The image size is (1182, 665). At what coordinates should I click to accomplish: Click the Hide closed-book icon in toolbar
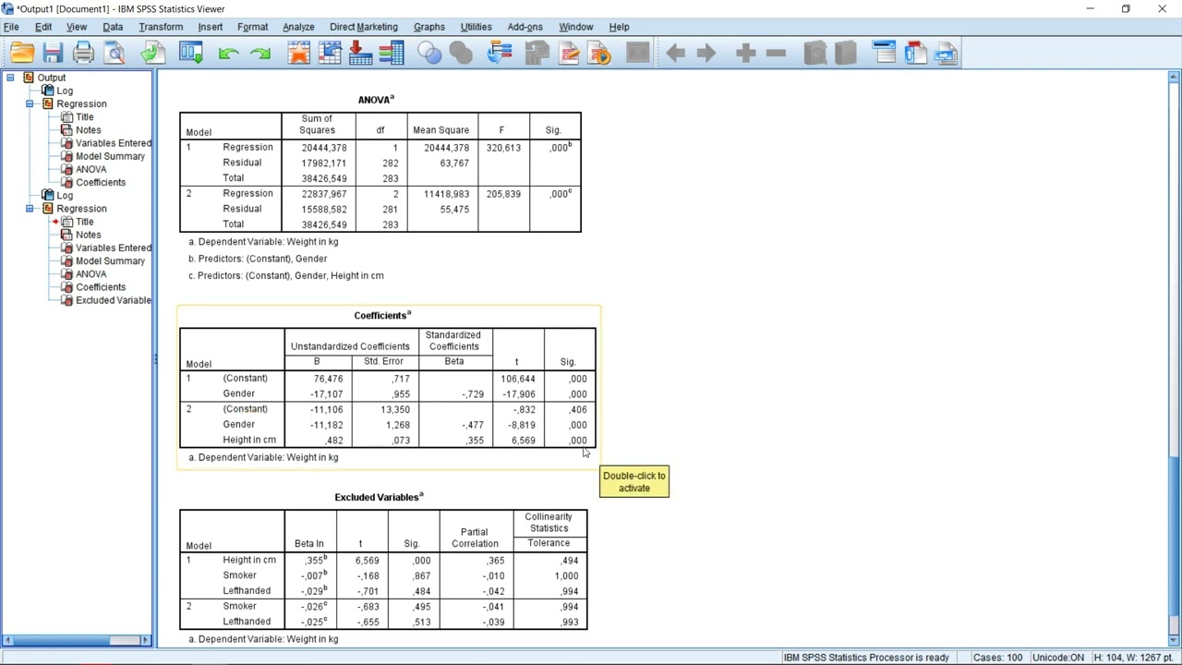[845, 54]
